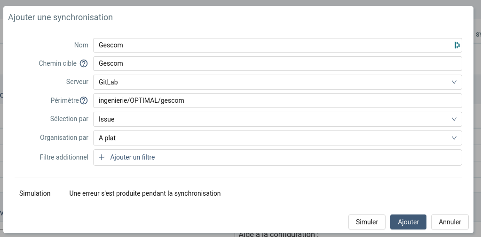Expand the Sélection par dropdown showing Issue
Image resolution: width=481 pixels, height=237 pixels.
point(277,119)
